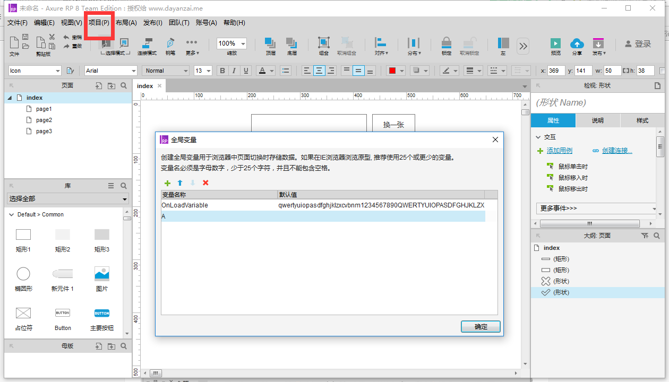Click the red fill color swatch
669x382 pixels.
coord(392,71)
